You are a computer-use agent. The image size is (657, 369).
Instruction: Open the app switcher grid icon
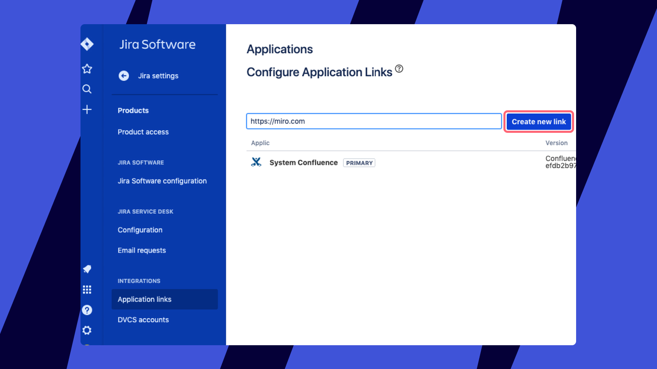[87, 289]
